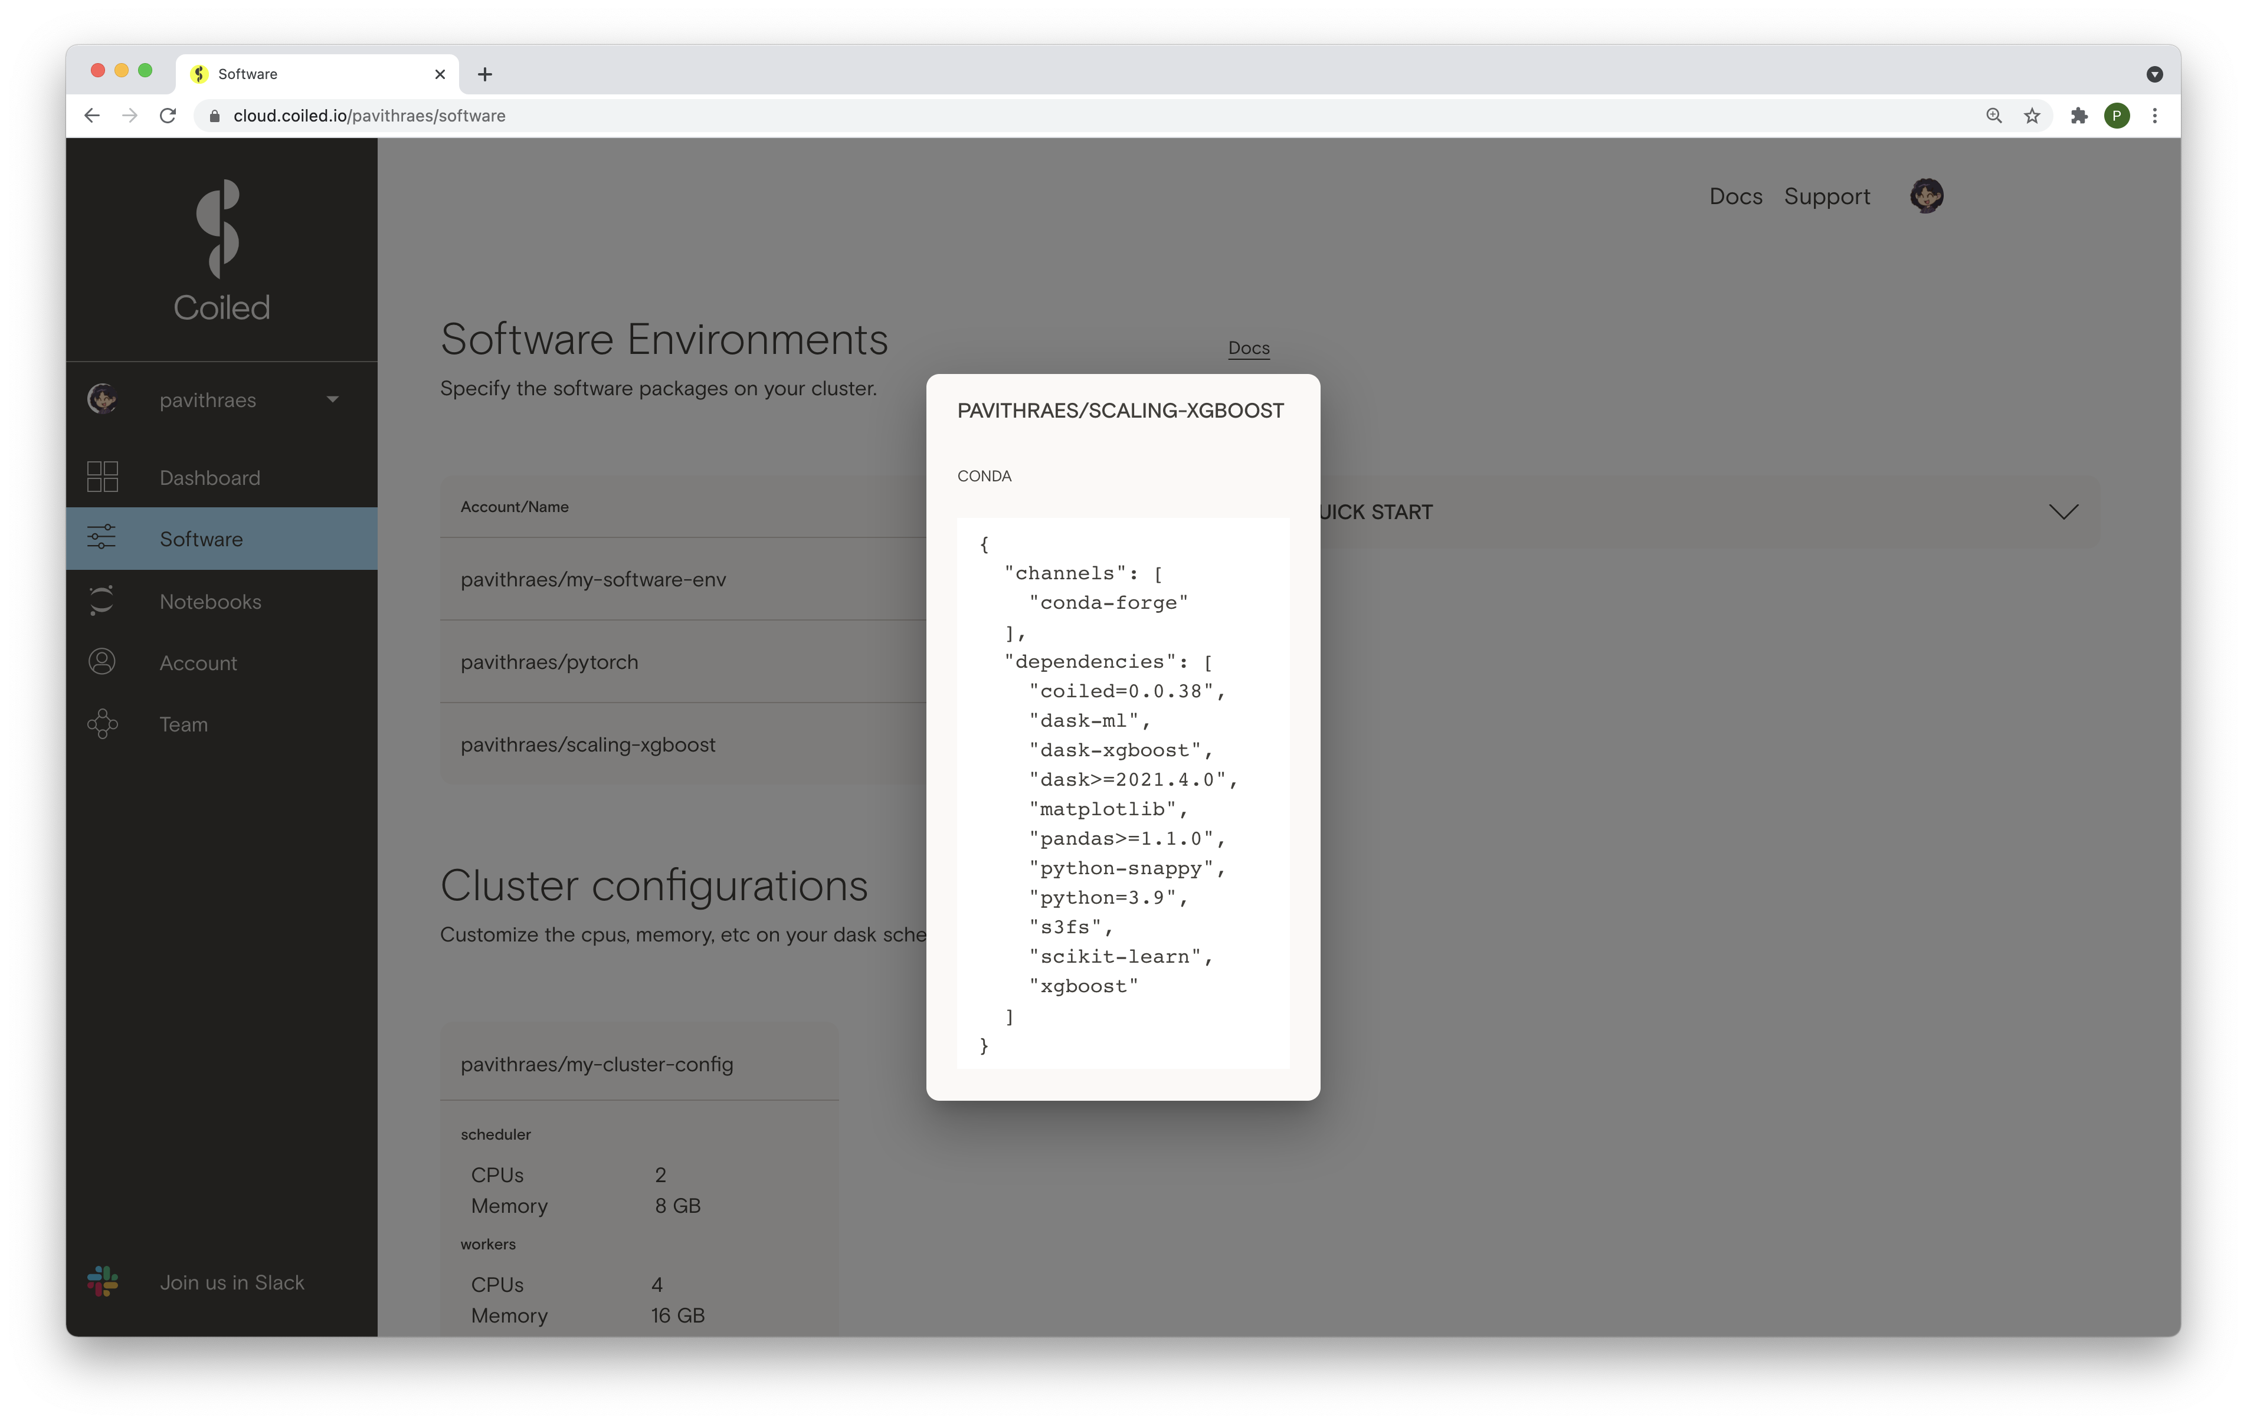The height and width of the screenshot is (1424, 2247).
Task: Select the Software menu item in sidebar
Action: [221, 539]
